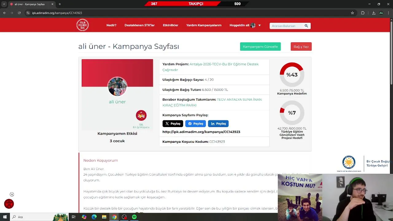Open the Windows Start menu

[x=5, y=217]
